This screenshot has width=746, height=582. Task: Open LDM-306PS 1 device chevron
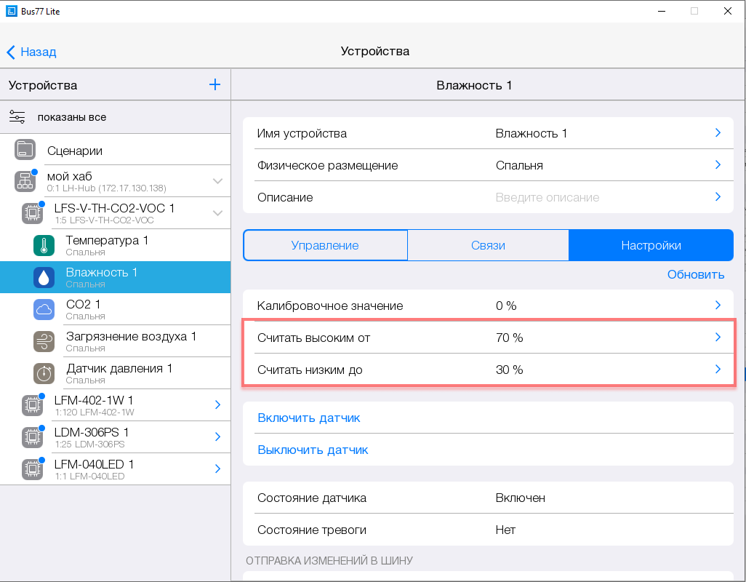click(217, 437)
